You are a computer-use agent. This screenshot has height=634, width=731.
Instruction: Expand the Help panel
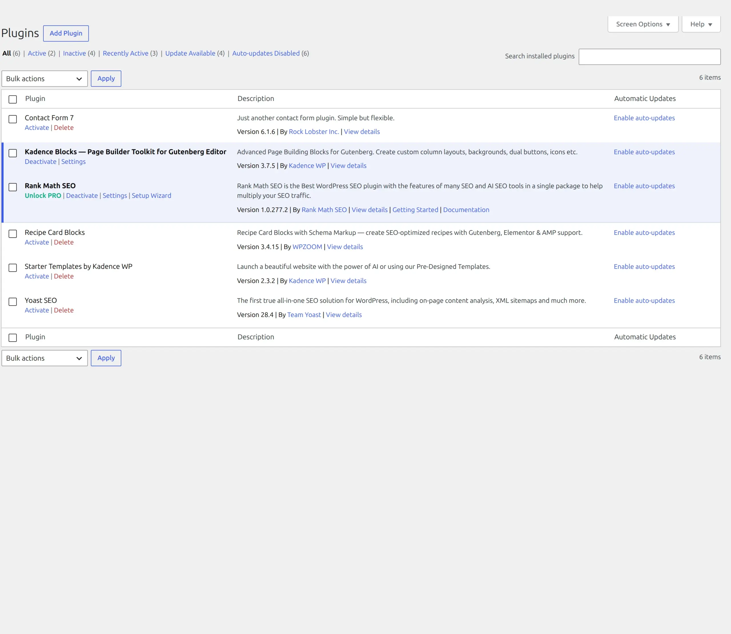coord(701,24)
